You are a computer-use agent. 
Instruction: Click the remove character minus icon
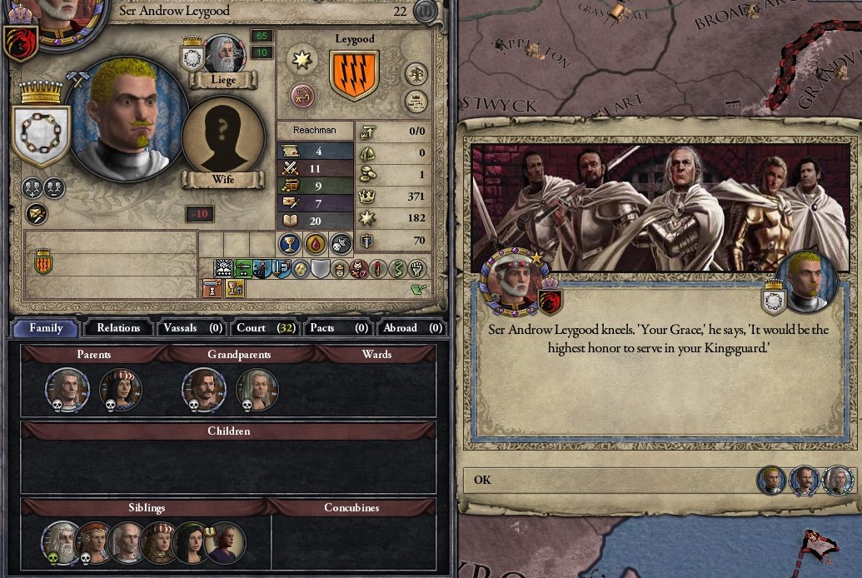(54, 188)
